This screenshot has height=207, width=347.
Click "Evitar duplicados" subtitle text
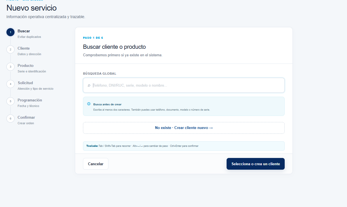tap(29, 37)
